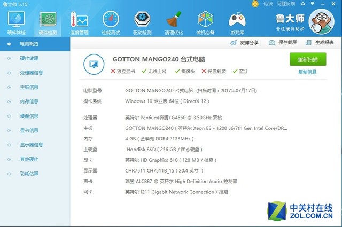Click 无线上网 status indicator
Viewport: 342px width, 227px height.
(x=154, y=71)
